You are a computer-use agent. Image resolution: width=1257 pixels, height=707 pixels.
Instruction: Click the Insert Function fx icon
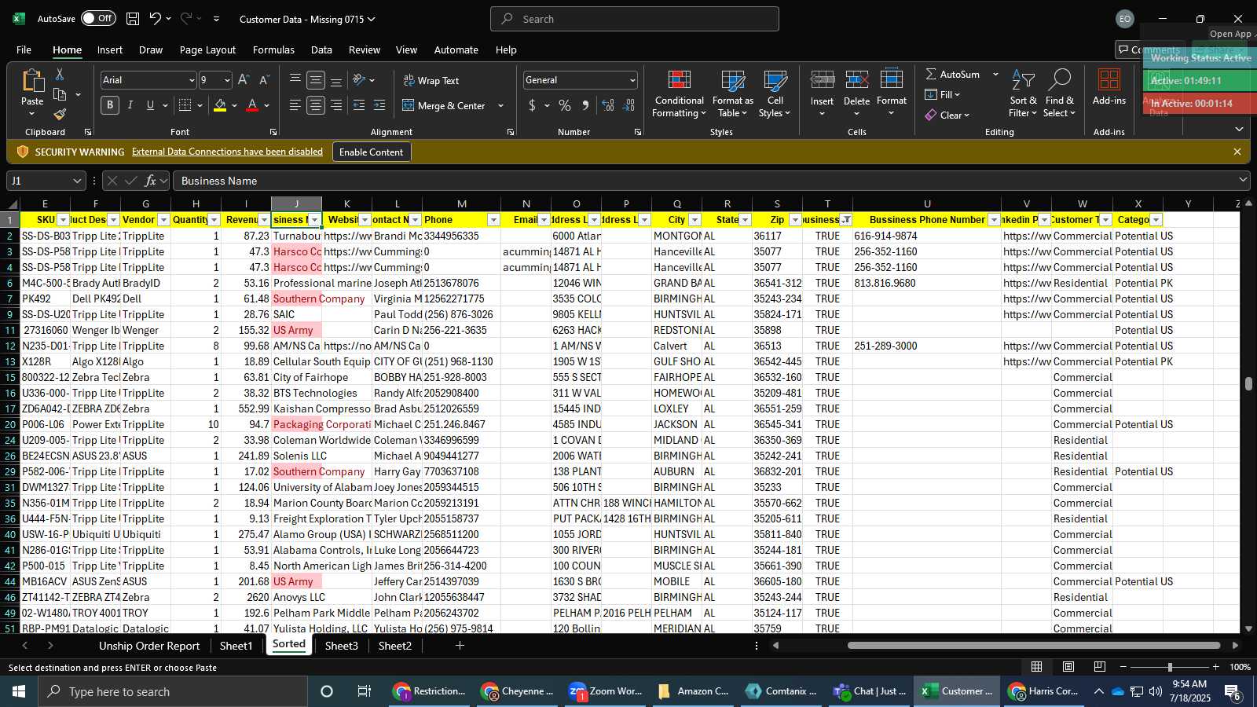point(150,181)
